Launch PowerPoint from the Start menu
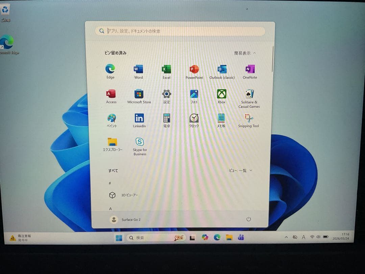The width and height of the screenshot is (365, 274). point(194,72)
